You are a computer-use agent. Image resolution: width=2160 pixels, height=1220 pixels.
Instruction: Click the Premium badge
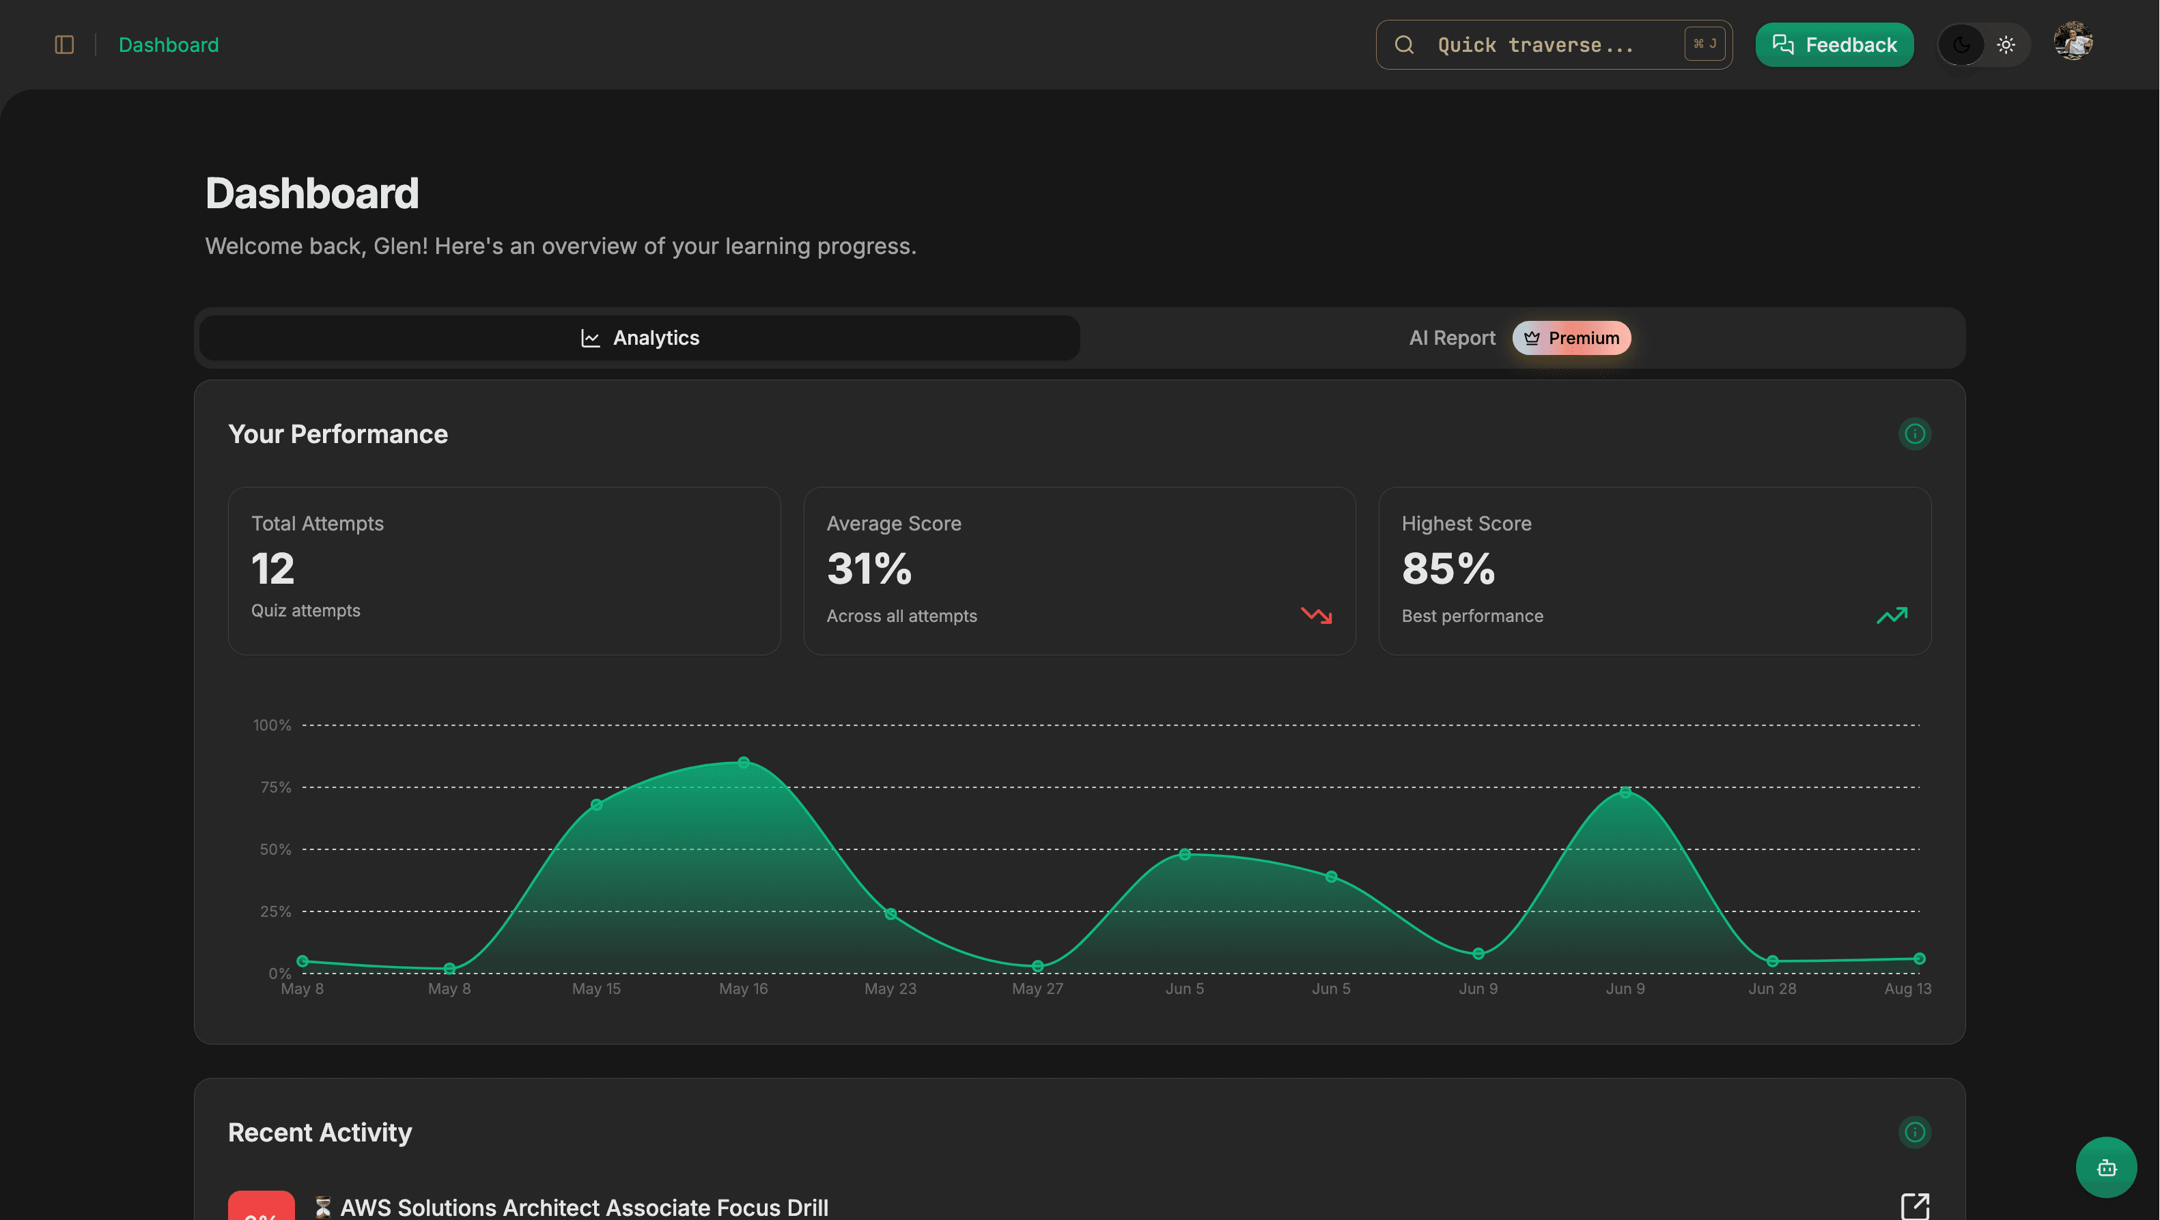[x=1571, y=338]
